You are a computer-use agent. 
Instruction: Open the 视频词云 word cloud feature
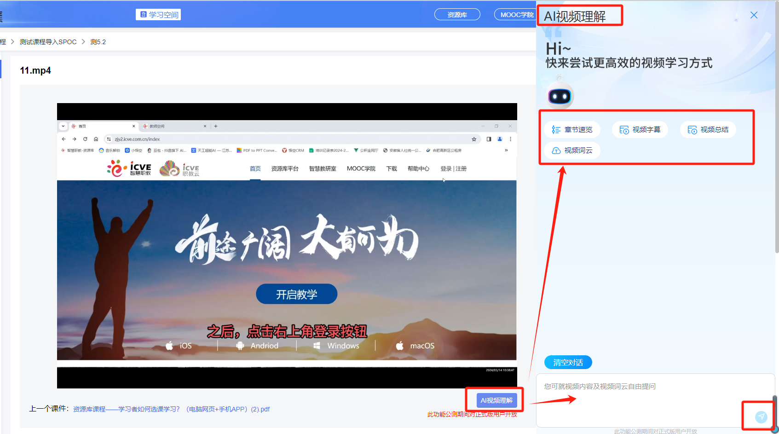572,150
